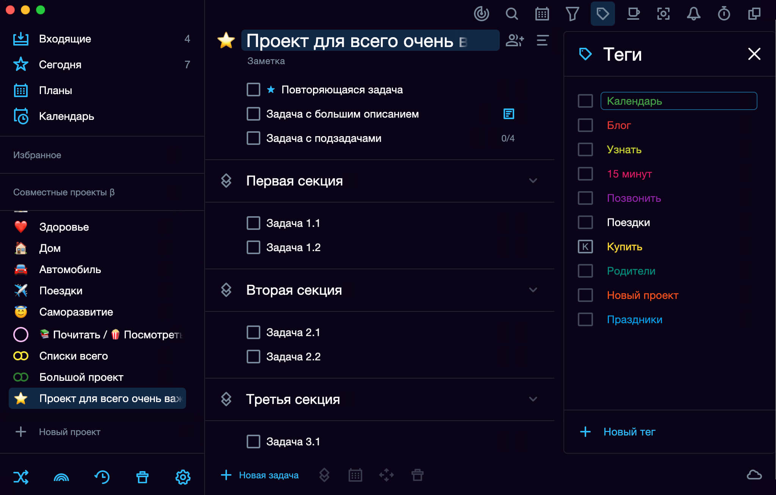The image size is (776, 495).
Task: Open search with magnifier icon
Action: 512,14
